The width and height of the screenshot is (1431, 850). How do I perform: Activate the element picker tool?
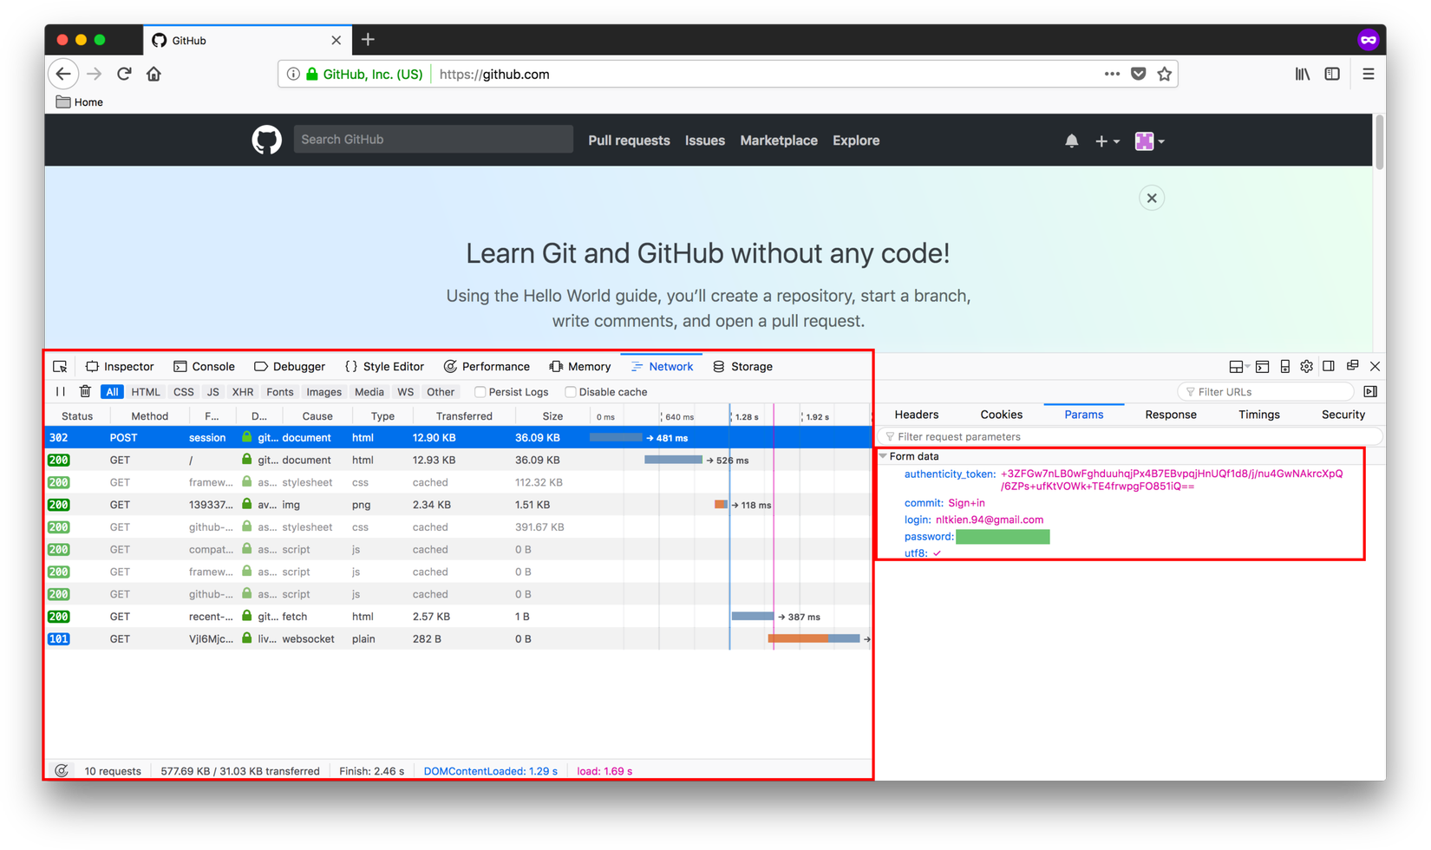(60, 366)
